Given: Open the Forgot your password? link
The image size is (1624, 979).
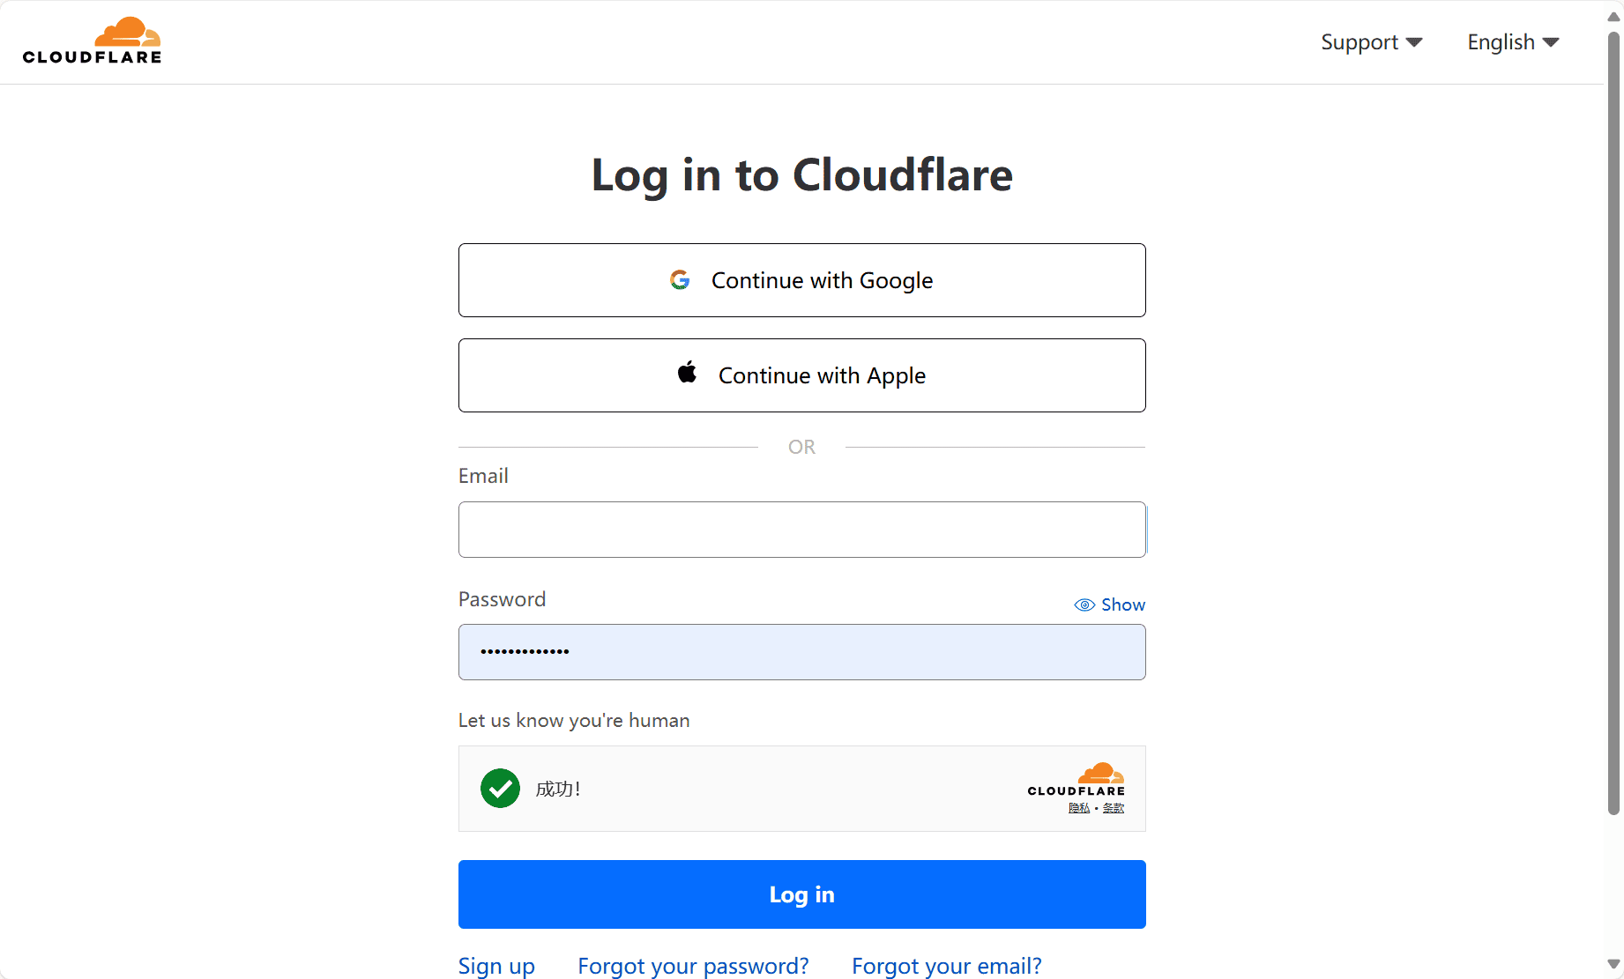Looking at the screenshot, I should point(693,966).
